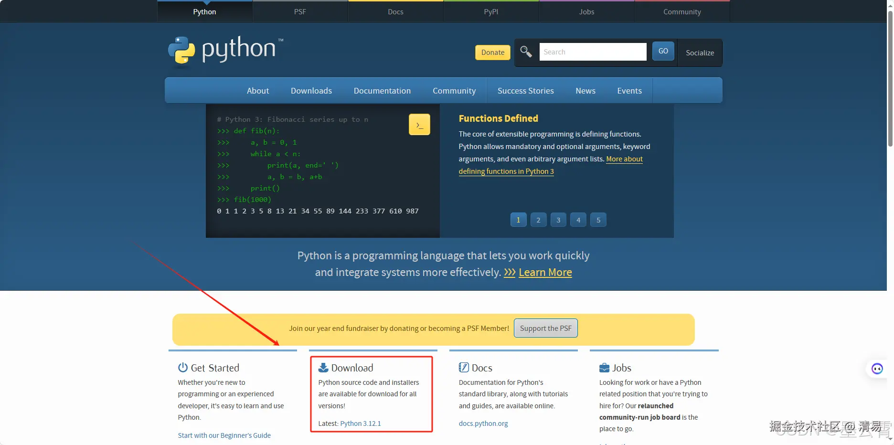894x445 pixels.
Task: Show code slide 2
Action: (538, 220)
